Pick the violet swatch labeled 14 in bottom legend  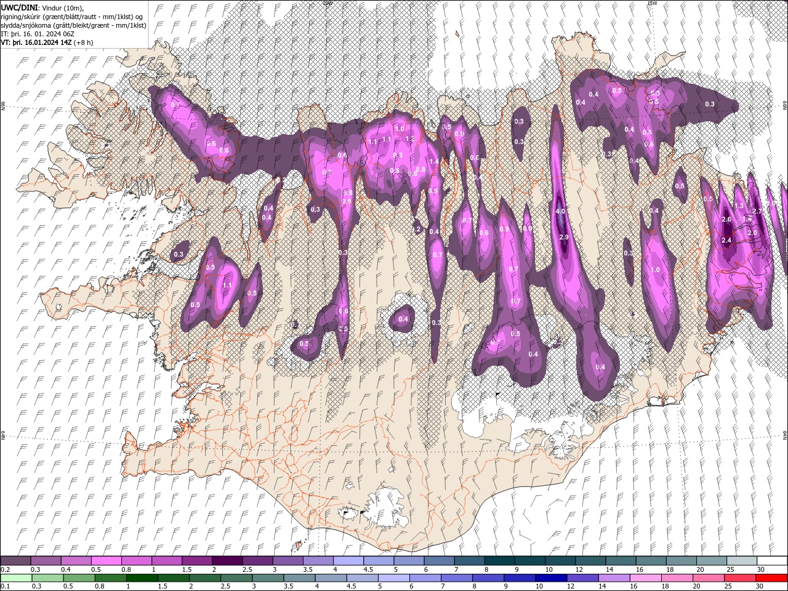click(614, 578)
